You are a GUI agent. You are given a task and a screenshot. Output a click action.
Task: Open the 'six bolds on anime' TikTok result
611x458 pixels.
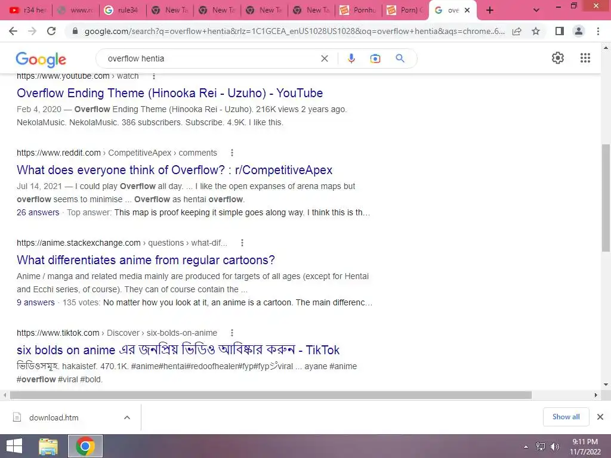coord(178,349)
